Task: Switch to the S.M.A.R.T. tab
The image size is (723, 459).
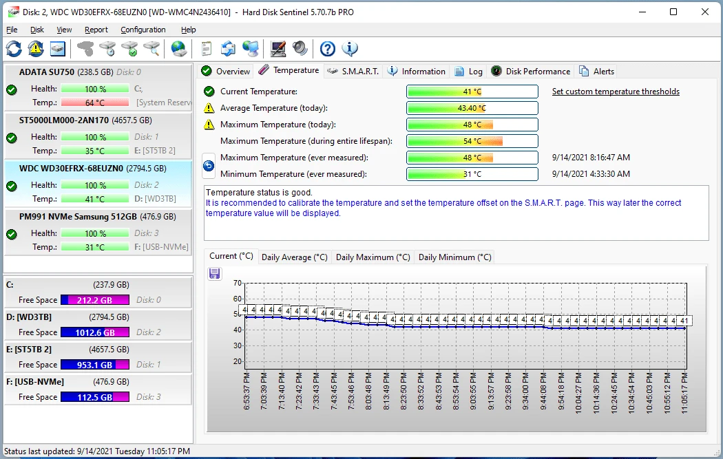Action: tap(353, 72)
